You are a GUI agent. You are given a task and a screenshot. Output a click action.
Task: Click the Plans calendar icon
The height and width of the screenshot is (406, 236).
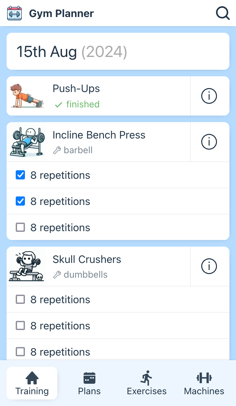(x=89, y=378)
